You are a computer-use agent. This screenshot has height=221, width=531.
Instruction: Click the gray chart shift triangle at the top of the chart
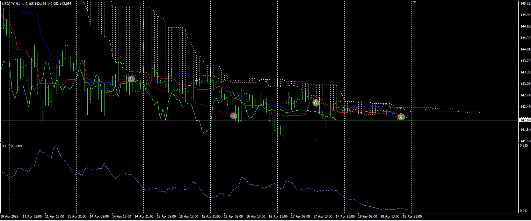414,2
